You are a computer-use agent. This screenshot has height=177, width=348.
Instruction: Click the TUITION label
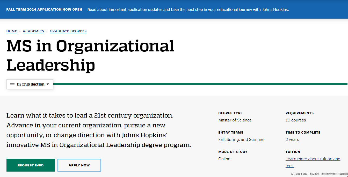pos(293,152)
